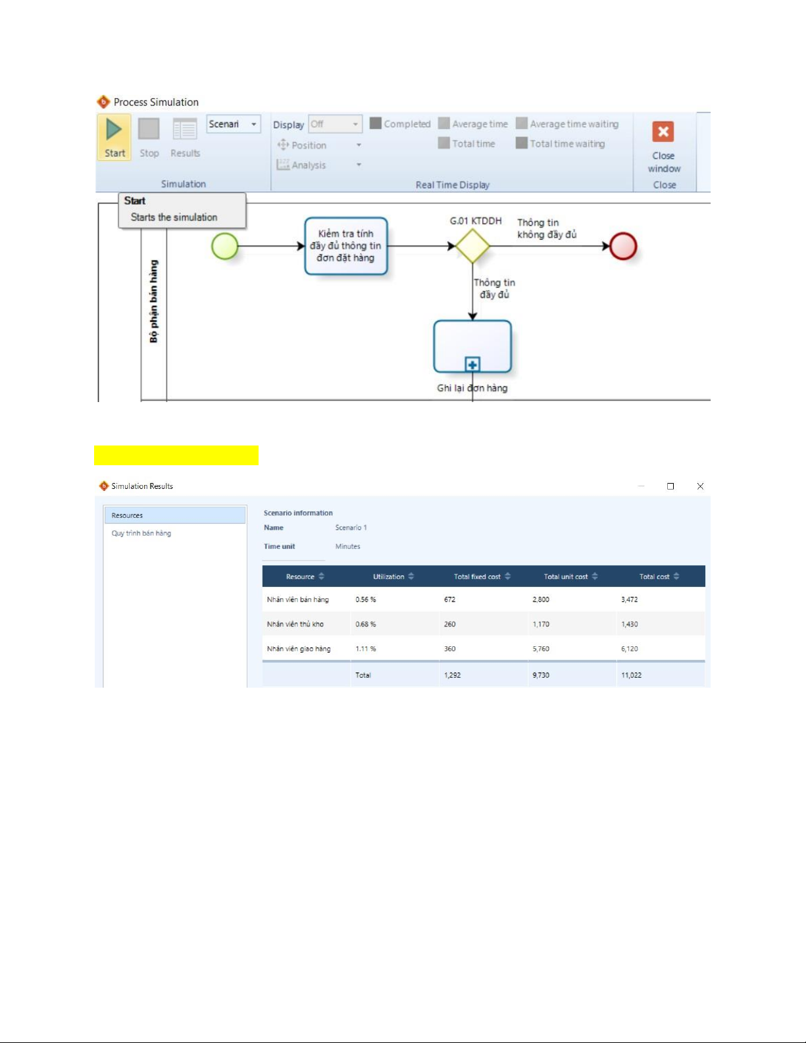Enable the Average time checkbox
806x1043 pixels.
[x=444, y=124]
